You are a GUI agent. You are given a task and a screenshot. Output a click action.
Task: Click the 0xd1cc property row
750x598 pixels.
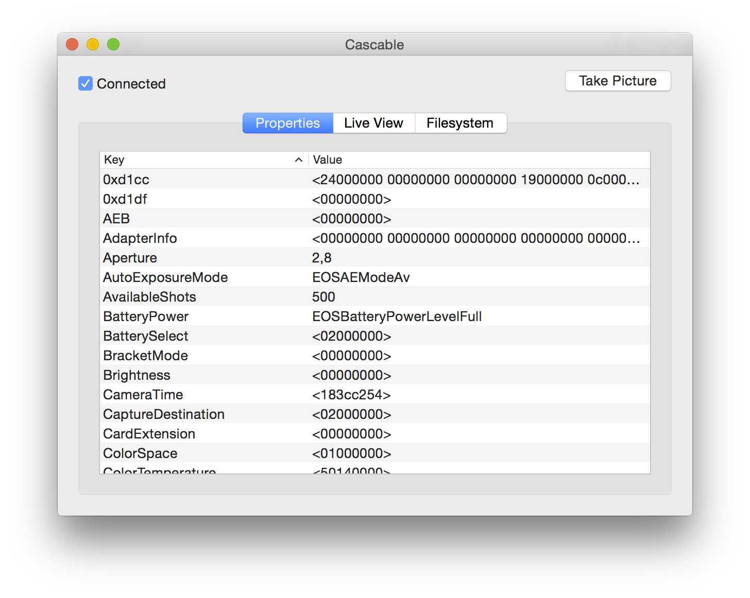click(x=374, y=180)
